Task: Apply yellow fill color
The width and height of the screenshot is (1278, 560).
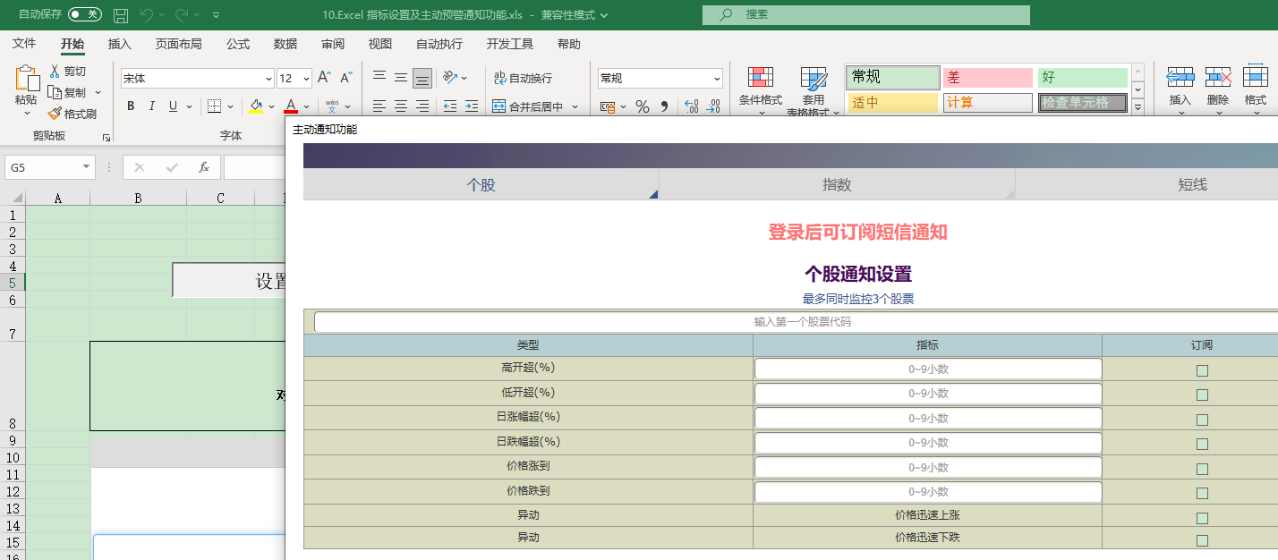Action: [256, 106]
